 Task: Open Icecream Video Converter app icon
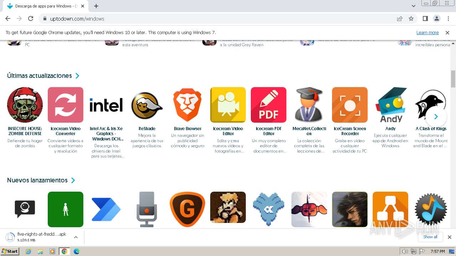[66, 105]
